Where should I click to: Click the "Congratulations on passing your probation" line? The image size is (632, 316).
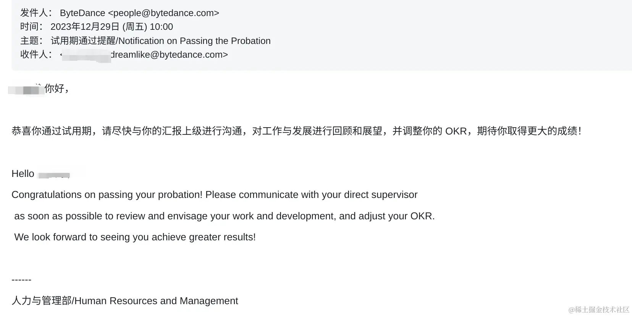pyautogui.click(x=215, y=195)
